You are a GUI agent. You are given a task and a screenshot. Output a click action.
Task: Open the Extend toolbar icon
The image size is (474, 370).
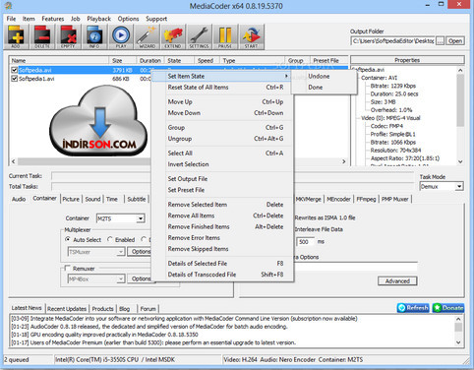coord(173,36)
